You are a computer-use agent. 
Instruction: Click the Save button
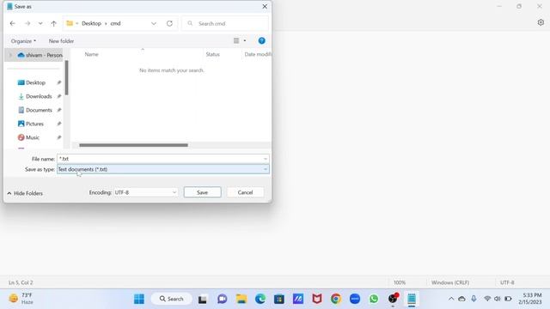(203, 192)
